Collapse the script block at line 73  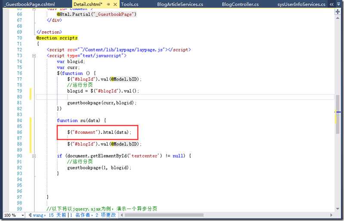[x=34, y=56]
